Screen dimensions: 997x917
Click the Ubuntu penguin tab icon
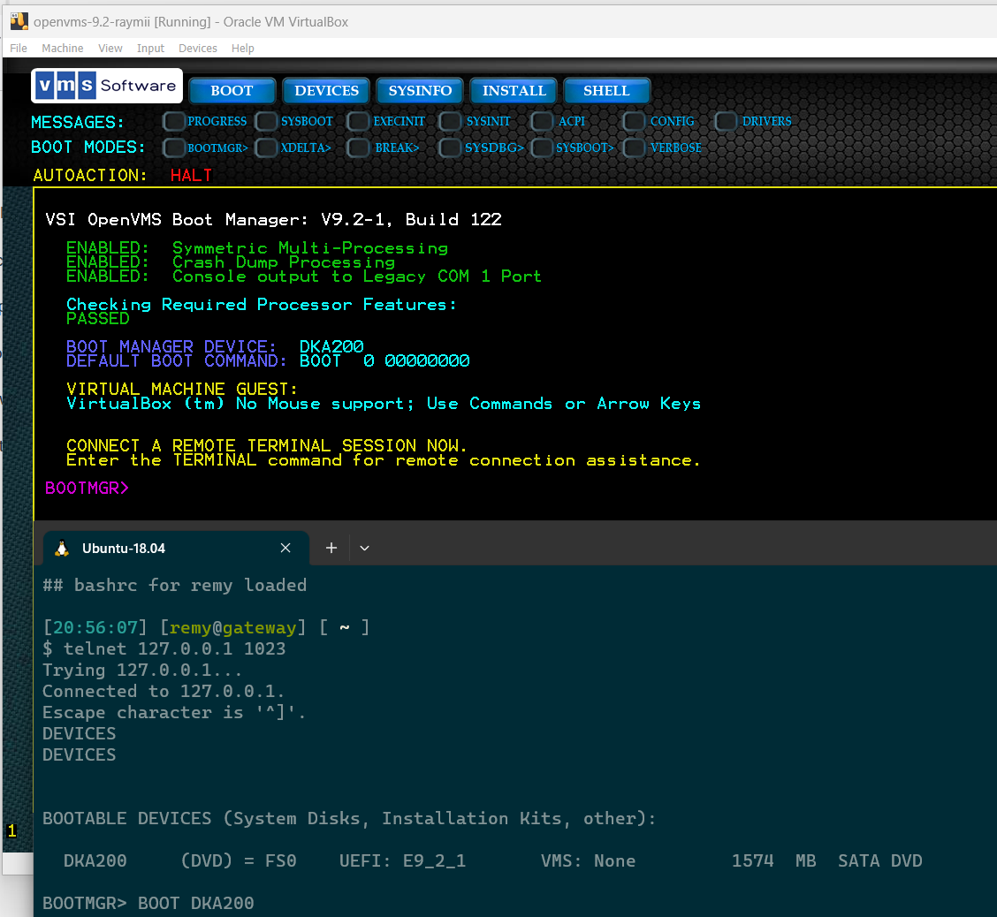[x=62, y=549]
